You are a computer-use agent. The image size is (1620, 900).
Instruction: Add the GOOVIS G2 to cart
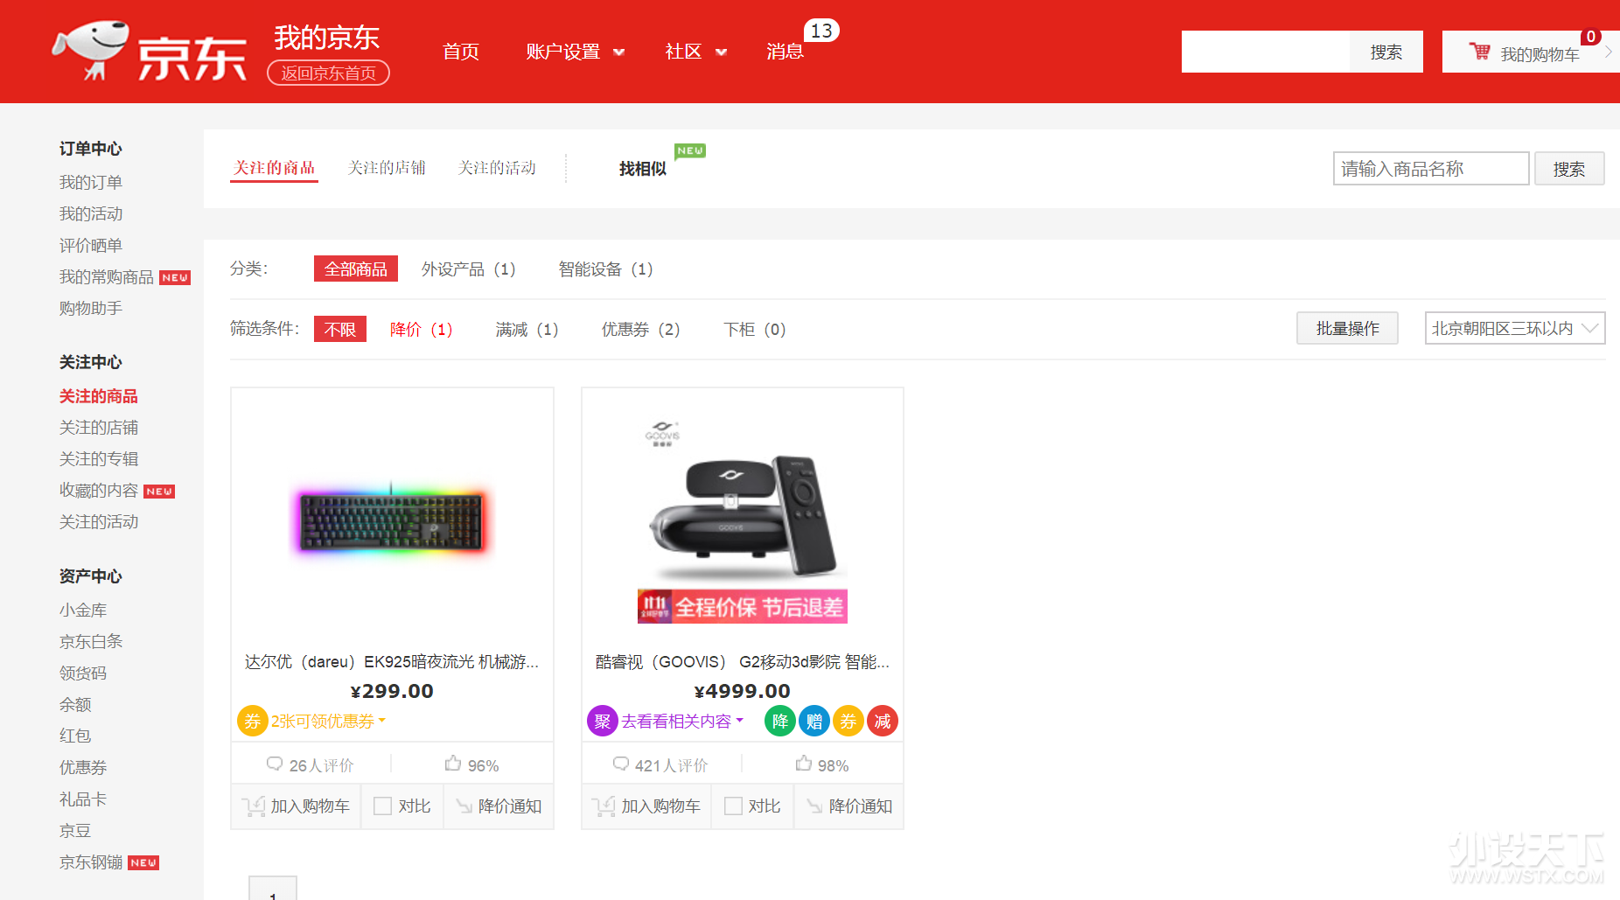pos(646,806)
